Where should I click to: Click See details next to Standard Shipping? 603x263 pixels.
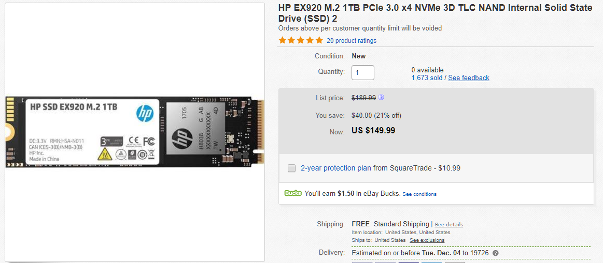pos(448,225)
